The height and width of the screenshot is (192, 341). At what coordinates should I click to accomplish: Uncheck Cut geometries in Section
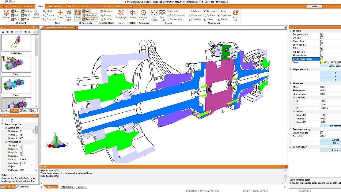tap(322, 34)
